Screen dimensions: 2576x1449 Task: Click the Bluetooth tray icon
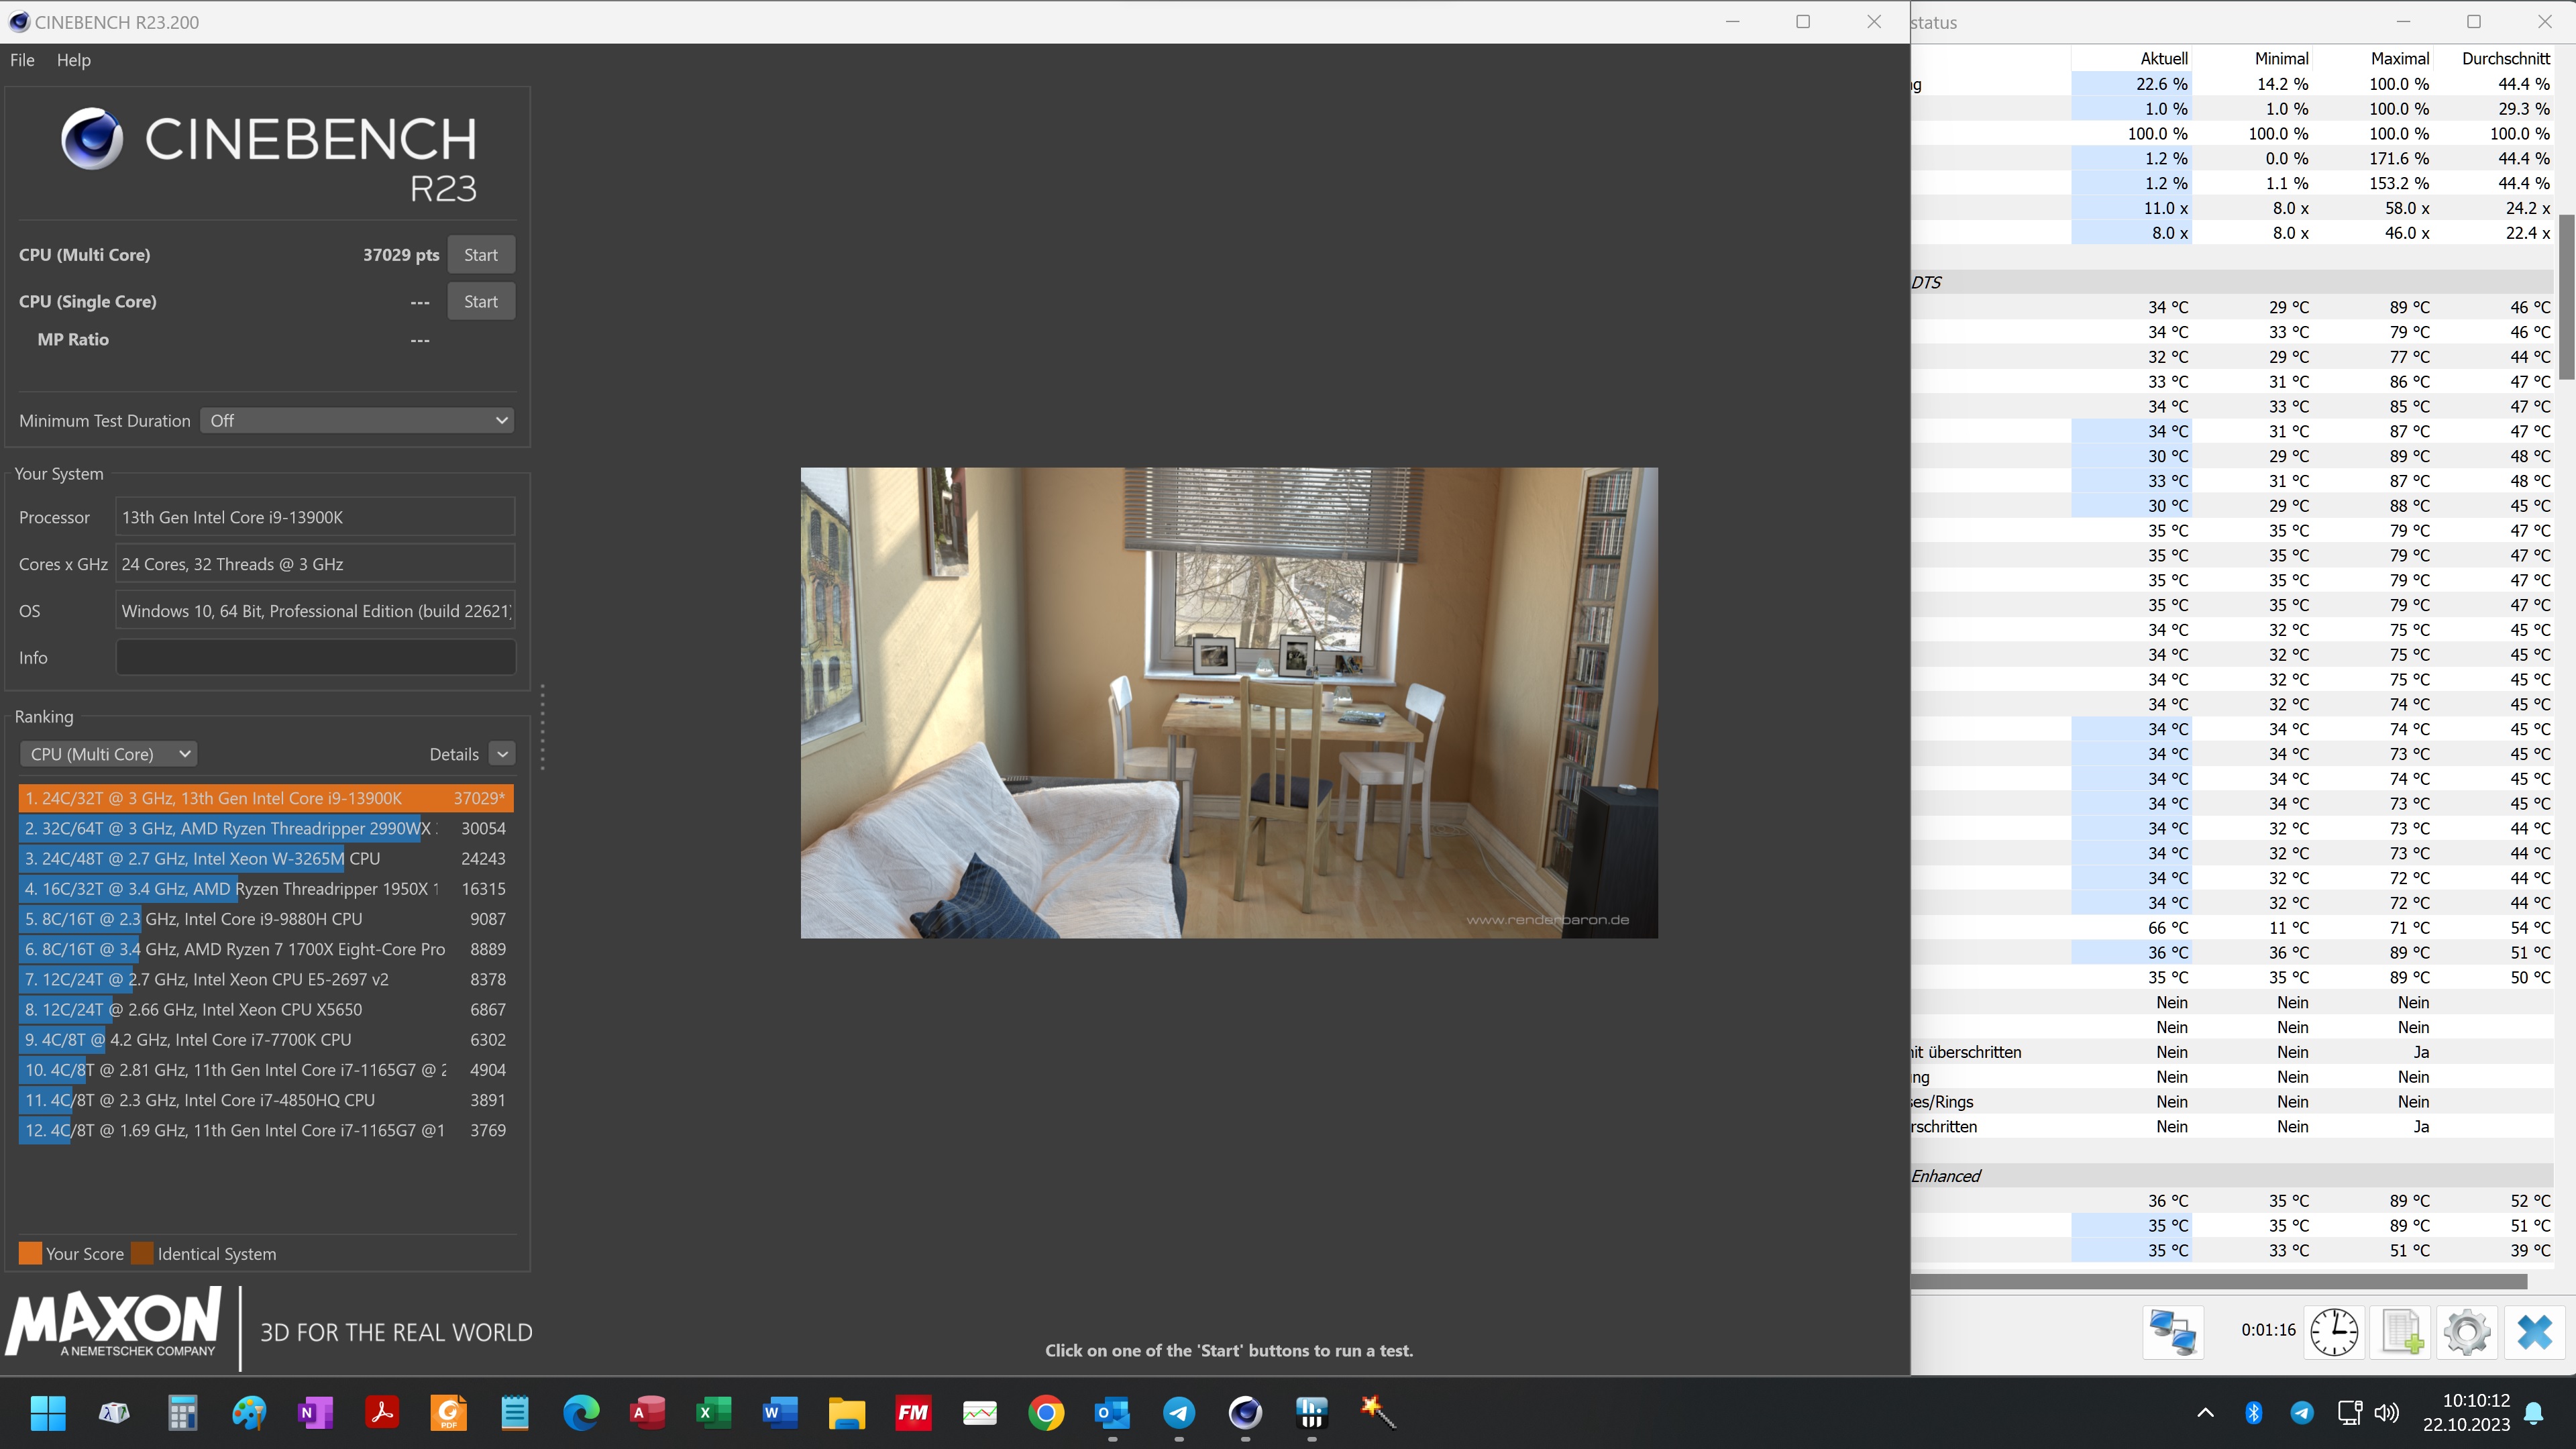[x=2253, y=1412]
